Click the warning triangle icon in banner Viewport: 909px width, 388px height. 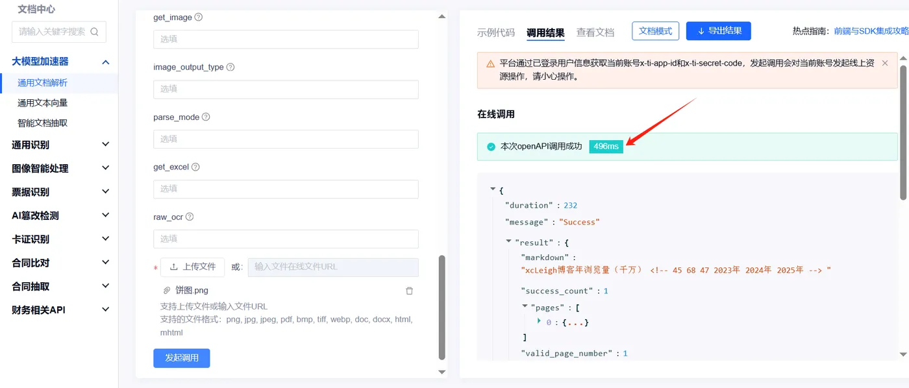(490, 64)
